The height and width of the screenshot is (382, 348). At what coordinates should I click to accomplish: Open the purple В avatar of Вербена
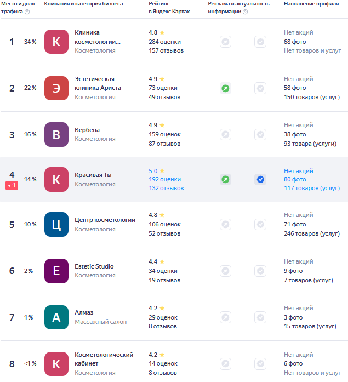(56, 134)
